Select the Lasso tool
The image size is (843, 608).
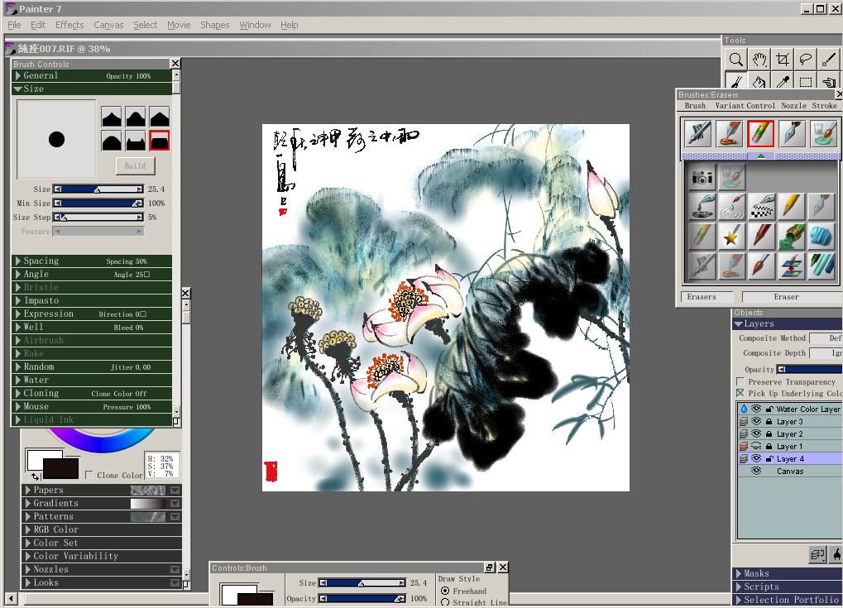tap(806, 59)
